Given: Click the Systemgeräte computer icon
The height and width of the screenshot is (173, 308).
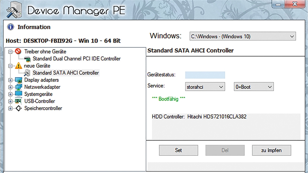Looking at the screenshot, I should click(x=18, y=94).
